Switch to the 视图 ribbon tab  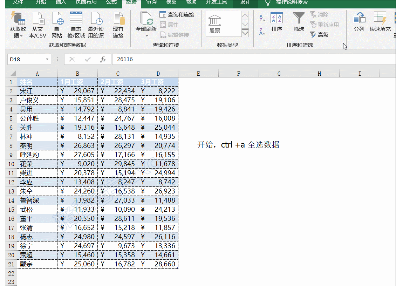point(171,2)
